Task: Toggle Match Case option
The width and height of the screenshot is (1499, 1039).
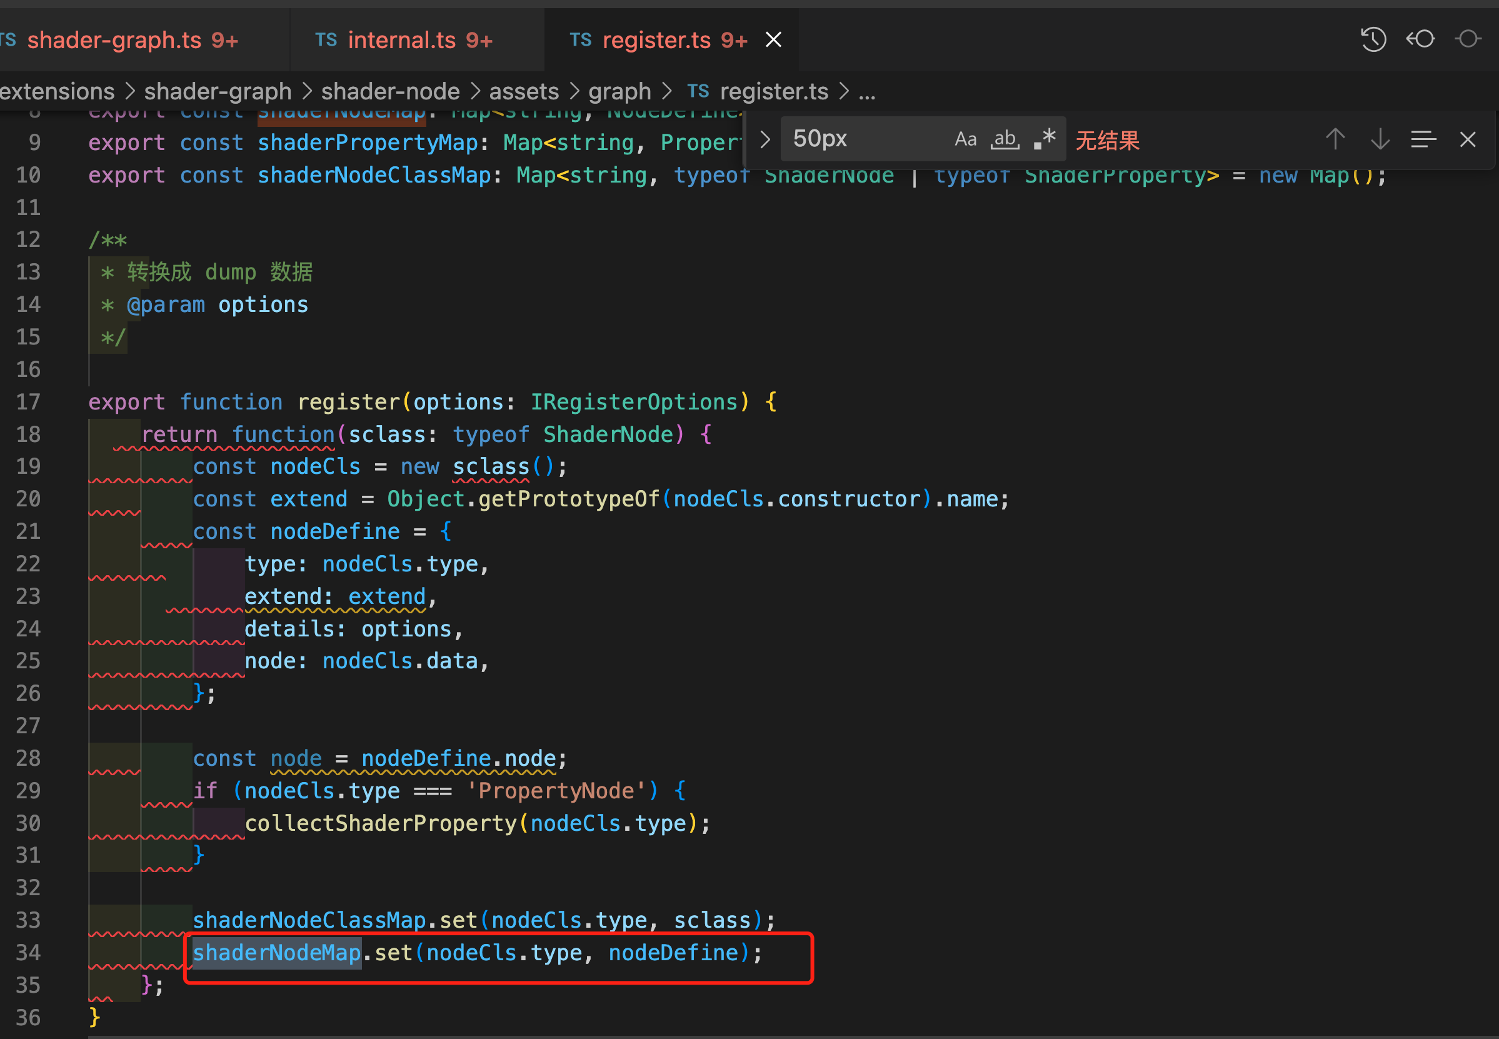Action: [965, 139]
